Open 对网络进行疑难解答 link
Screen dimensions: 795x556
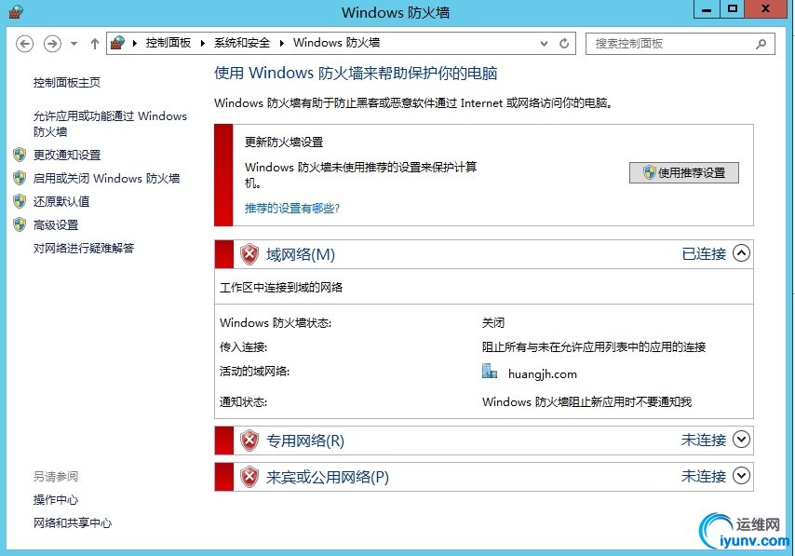[x=84, y=249]
